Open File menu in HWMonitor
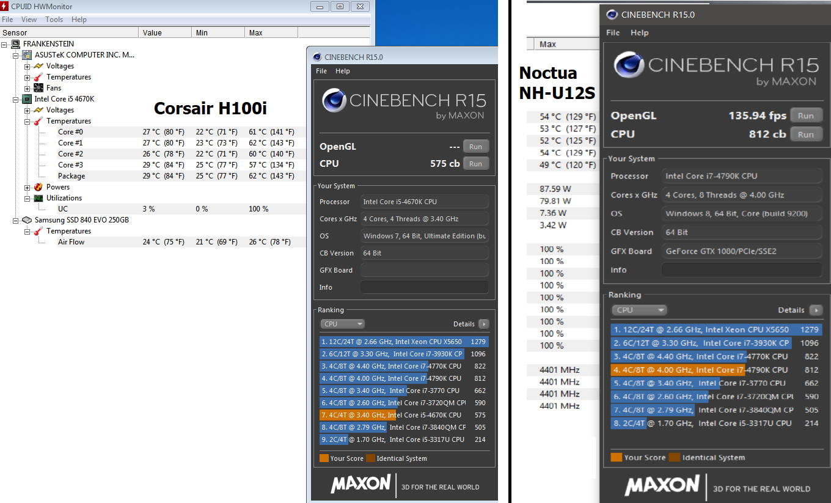The width and height of the screenshot is (831, 503). tap(7, 20)
